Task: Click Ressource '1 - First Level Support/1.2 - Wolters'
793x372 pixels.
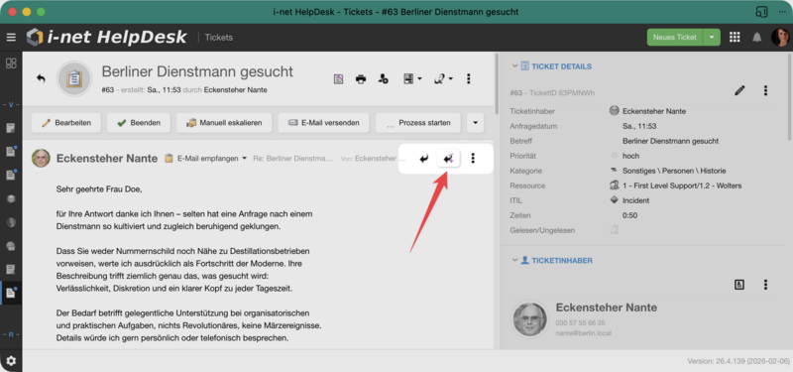Action: tap(682, 186)
